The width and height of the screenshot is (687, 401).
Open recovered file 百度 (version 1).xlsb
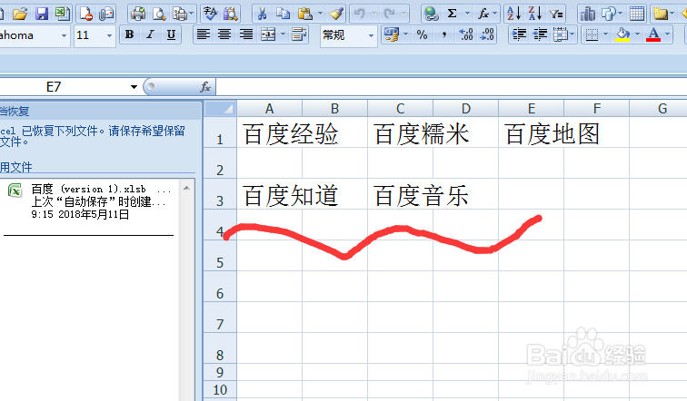click(89, 201)
